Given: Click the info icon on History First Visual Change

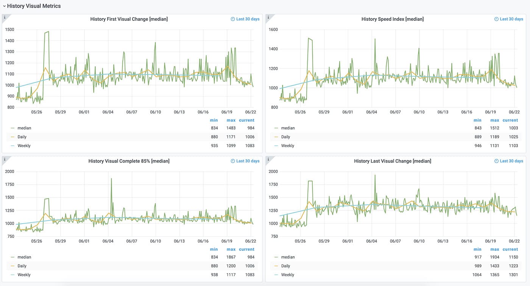Looking at the screenshot, I should 4,17.
